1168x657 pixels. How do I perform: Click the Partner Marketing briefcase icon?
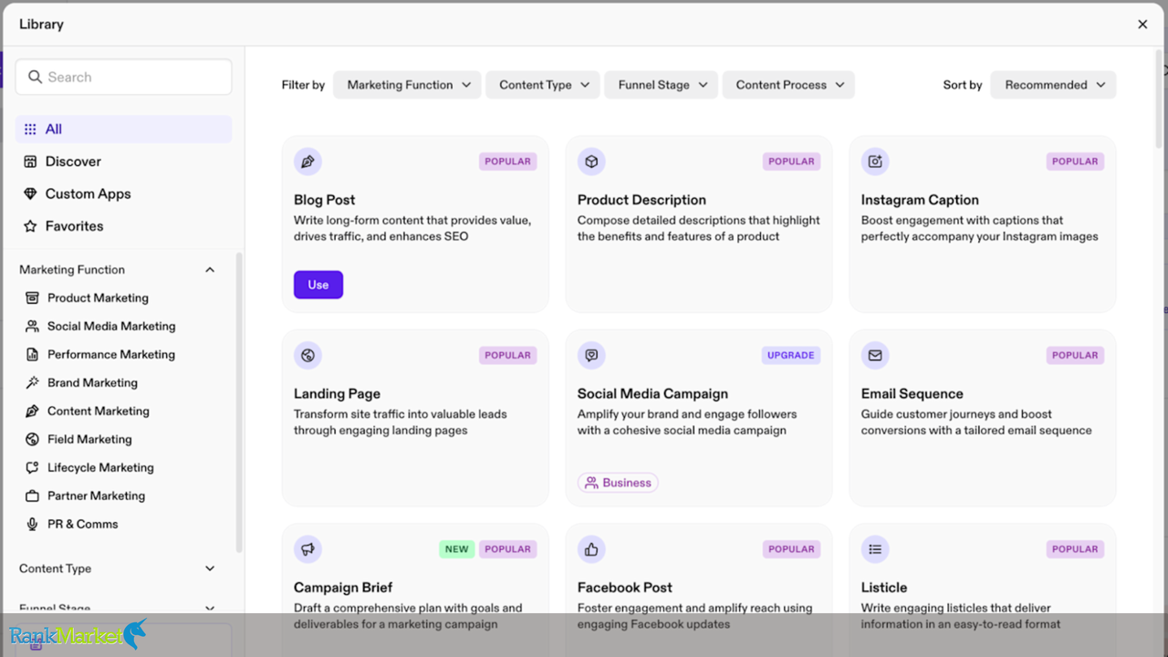tap(32, 495)
